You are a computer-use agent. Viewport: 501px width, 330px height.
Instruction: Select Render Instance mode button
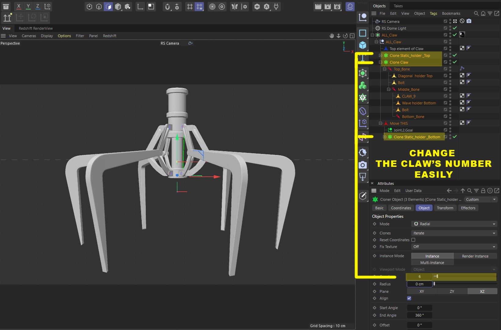coord(475,256)
